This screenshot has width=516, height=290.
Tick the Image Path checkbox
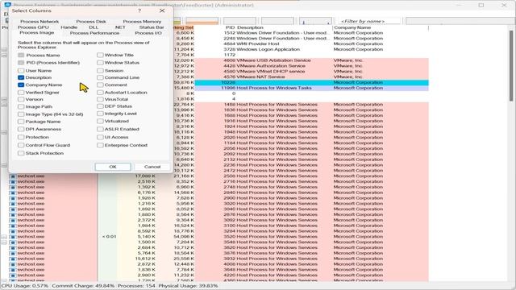(x=21, y=106)
